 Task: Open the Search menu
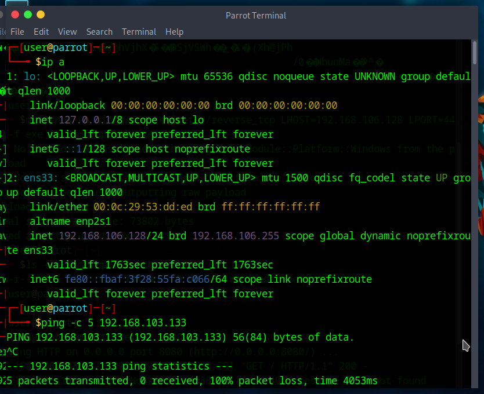point(99,32)
